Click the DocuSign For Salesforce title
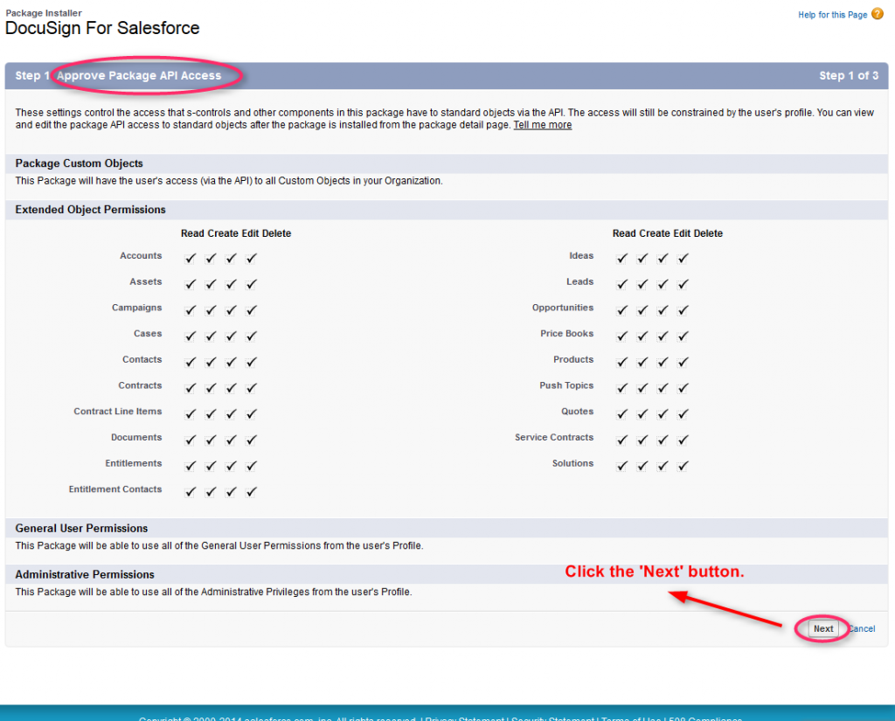The height and width of the screenshot is (721, 895). 102,28
